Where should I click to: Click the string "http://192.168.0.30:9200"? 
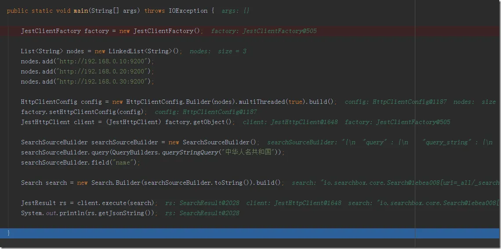click(x=103, y=82)
